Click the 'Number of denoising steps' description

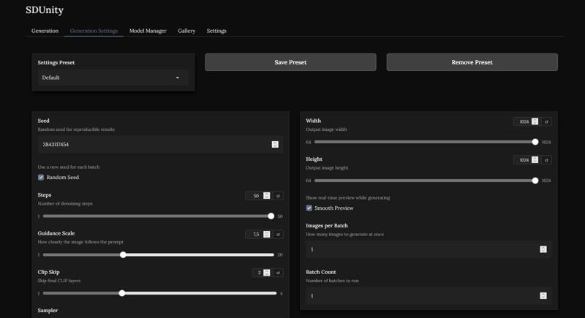click(65, 203)
